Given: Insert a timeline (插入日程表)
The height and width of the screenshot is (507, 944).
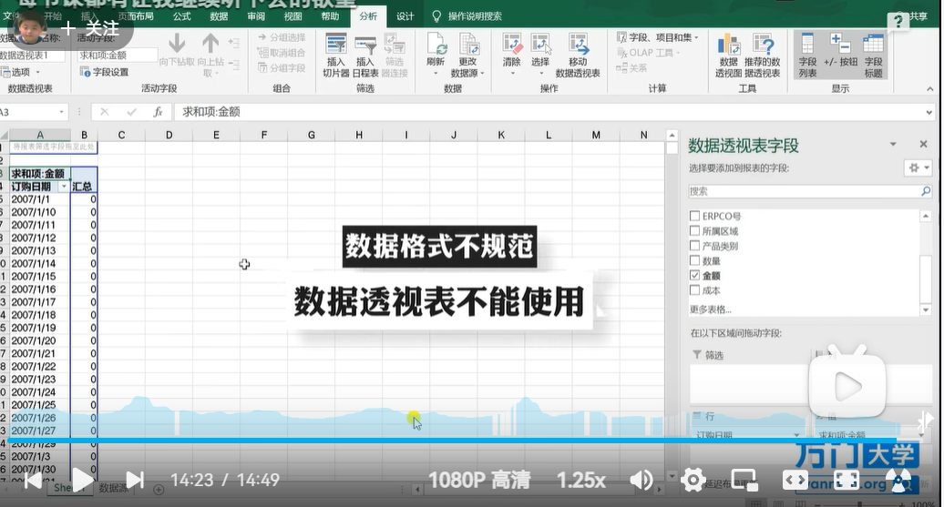Looking at the screenshot, I should pyautogui.click(x=364, y=56).
